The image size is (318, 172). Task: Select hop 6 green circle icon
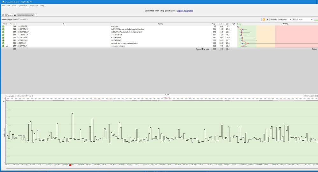point(3,41)
